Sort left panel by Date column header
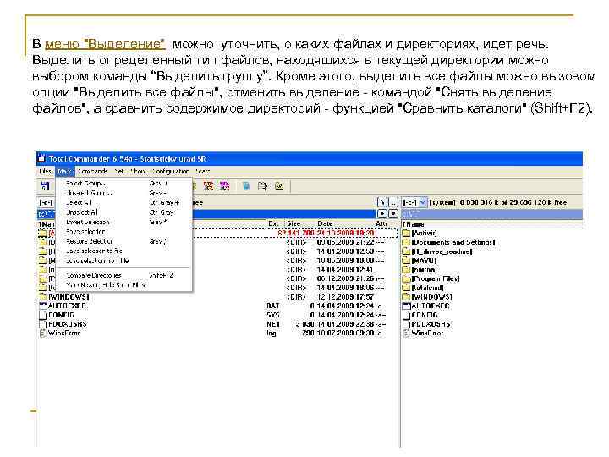The height and width of the screenshot is (457, 609). [x=325, y=223]
